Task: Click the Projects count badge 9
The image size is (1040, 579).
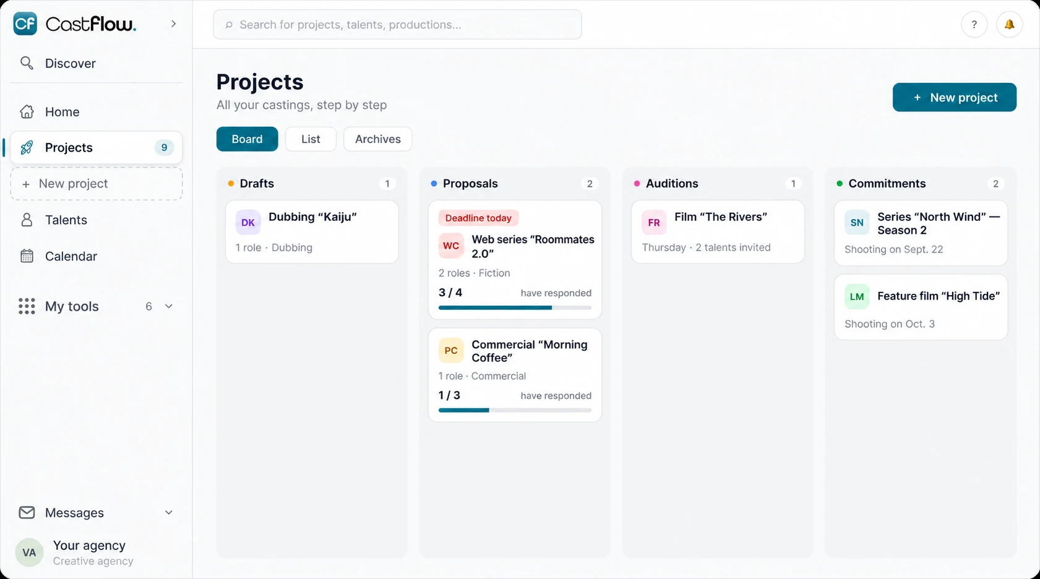Action: coord(164,147)
